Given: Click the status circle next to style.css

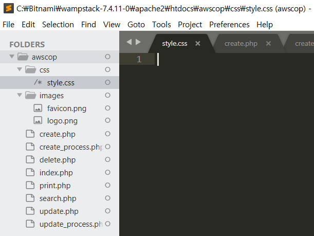Looking at the screenshot, I should pyautogui.click(x=107, y=82).
